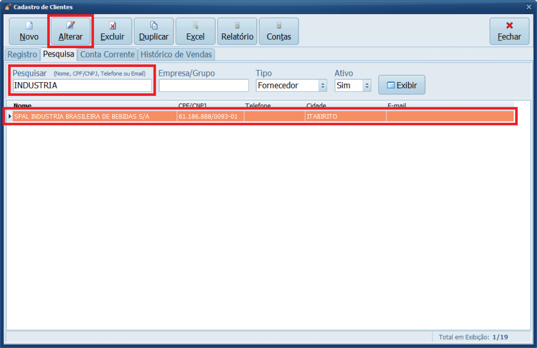Open the Histórico de Vendas tab
This screenshot has height=348, width=537.
click(x=176, y=54)
